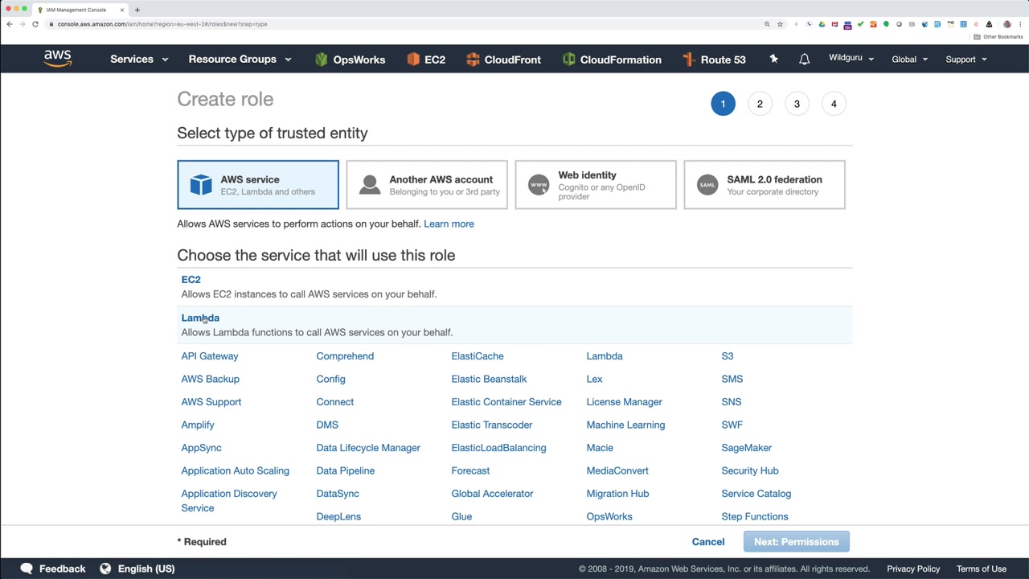Image resolution: width=1029 pixels, height=579 pixels.
Task: Open CloudFront shortcut in navigation bar
Action: click(502, 60)
